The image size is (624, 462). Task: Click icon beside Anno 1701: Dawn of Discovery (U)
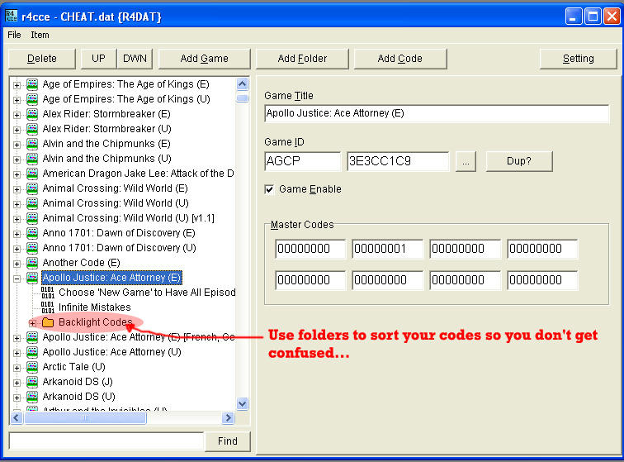[x=32, y=248]
